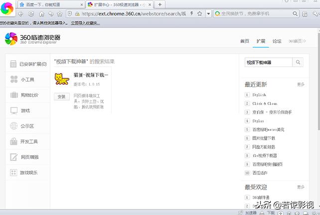The height and width of the screenshot is (215, 320).
Task: Open favorites star icon in toolbar
Action: point(60,14)
